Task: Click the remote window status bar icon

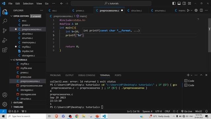Action: point(3,111)
